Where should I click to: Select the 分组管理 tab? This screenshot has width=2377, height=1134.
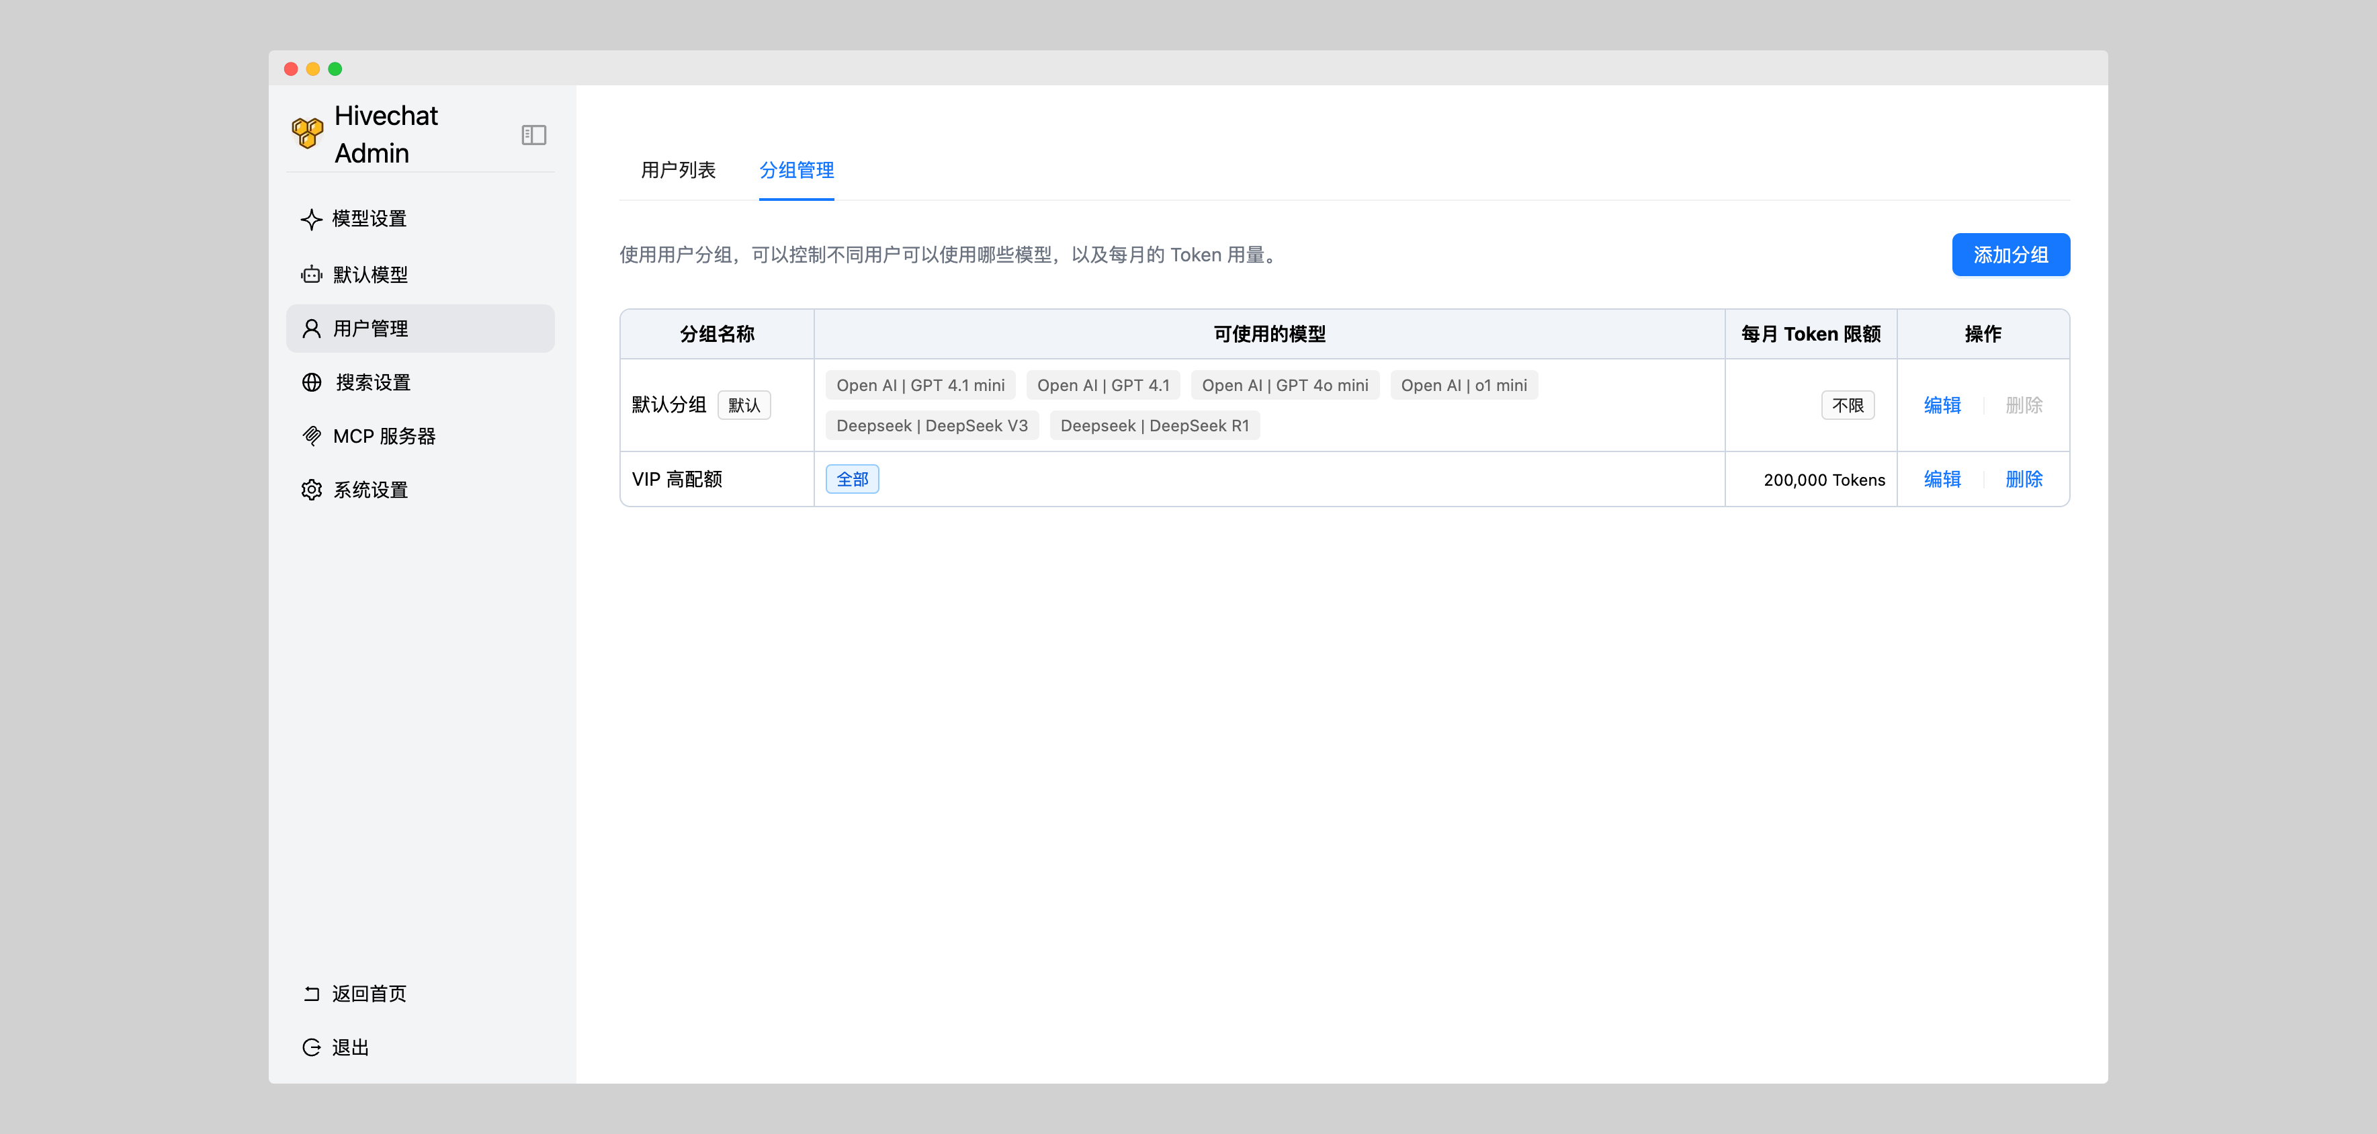pos(796,171)
